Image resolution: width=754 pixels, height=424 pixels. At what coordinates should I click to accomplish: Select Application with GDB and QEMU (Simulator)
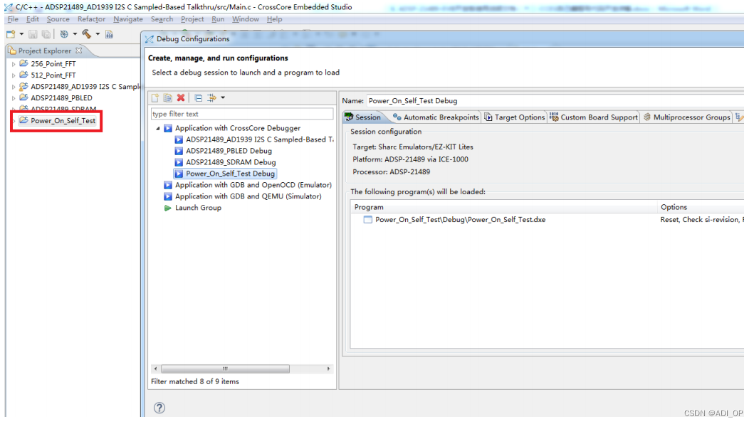[x=243, y=196]
